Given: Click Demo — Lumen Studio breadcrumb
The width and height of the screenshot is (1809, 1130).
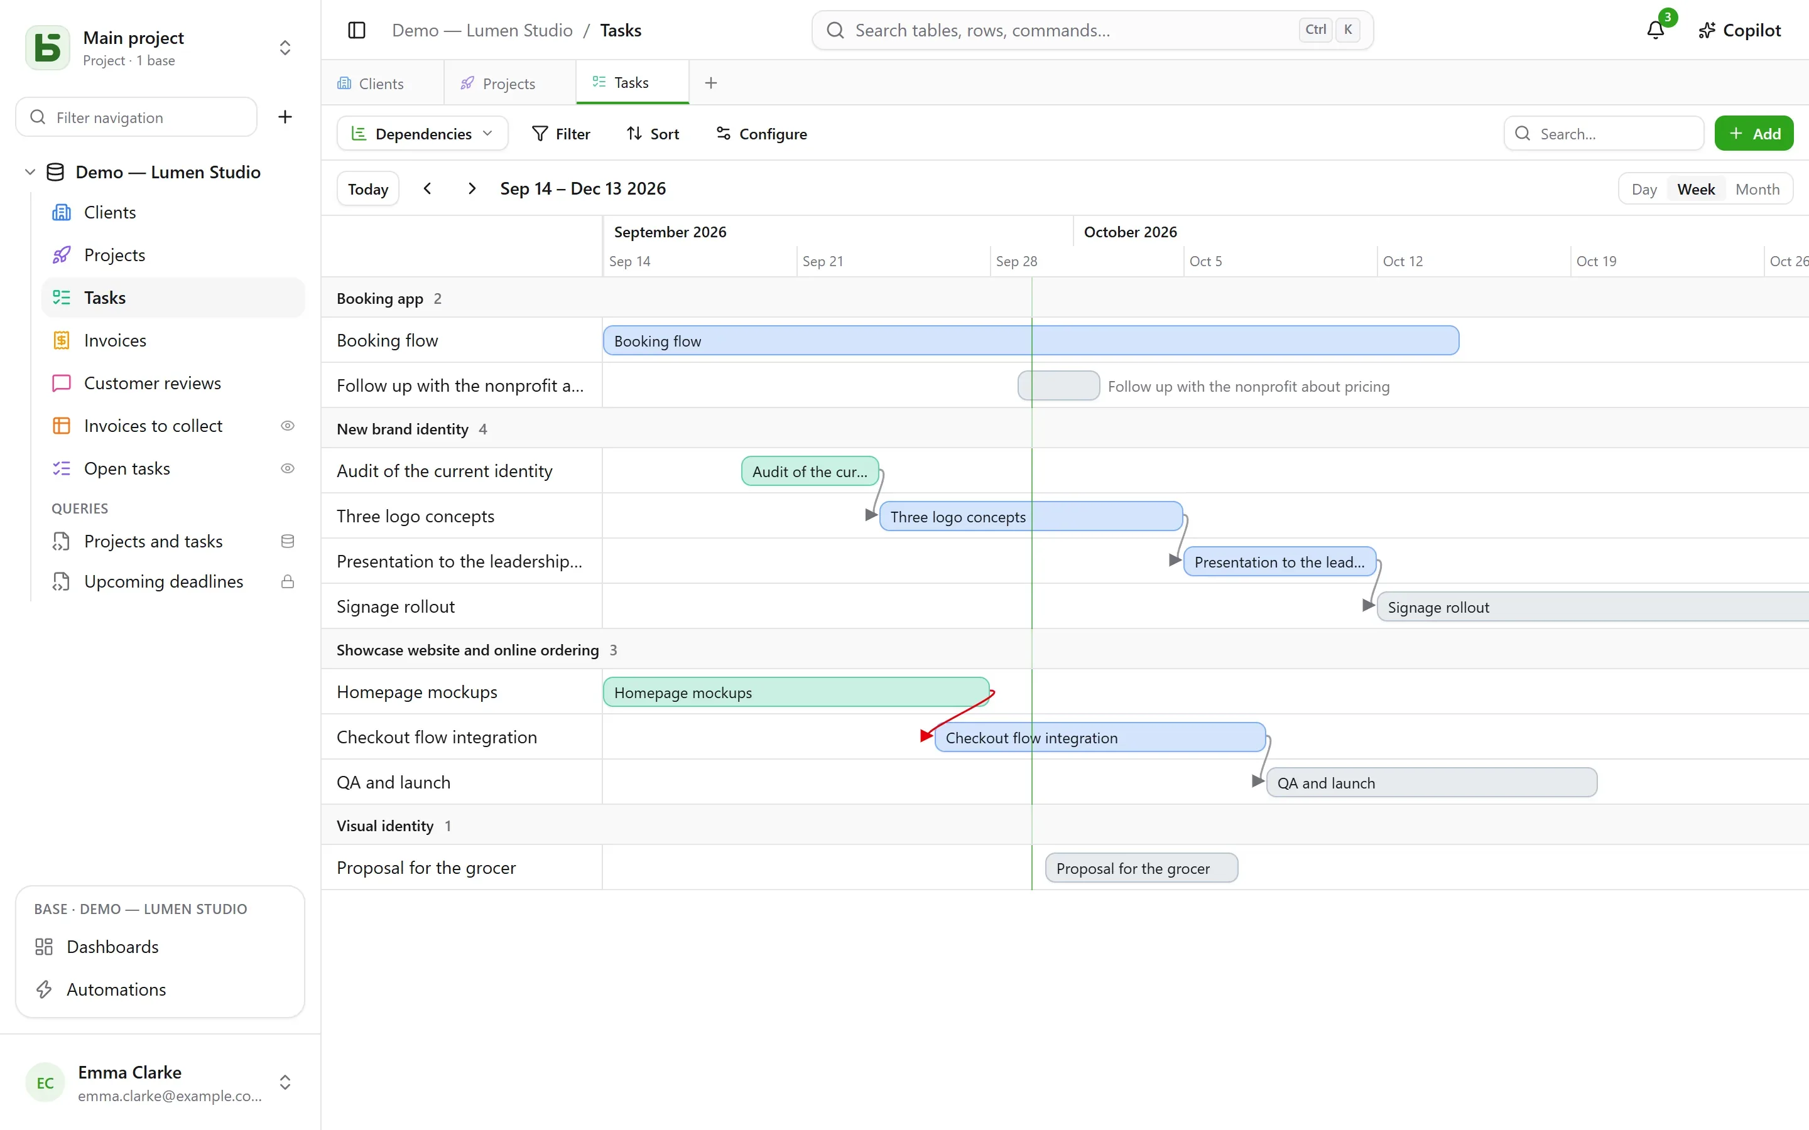Looking at the screenshot, I should tap(482, 30).
